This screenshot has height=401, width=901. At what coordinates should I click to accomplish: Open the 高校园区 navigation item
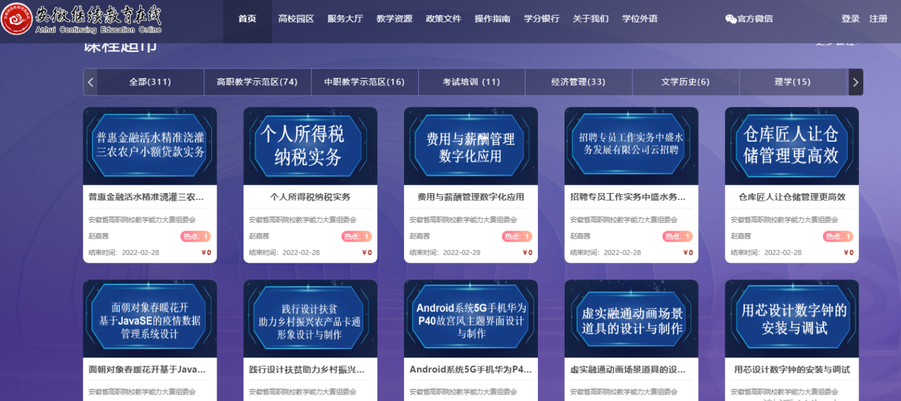pyautogui.click(x=296, y=19)
